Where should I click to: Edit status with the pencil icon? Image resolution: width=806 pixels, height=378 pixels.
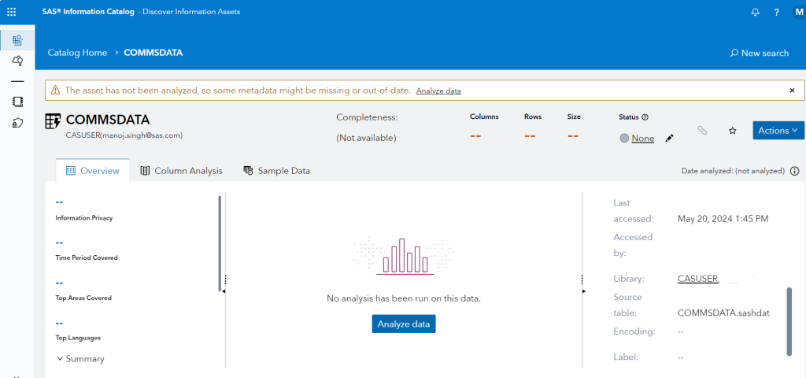(x=670, y=139)
